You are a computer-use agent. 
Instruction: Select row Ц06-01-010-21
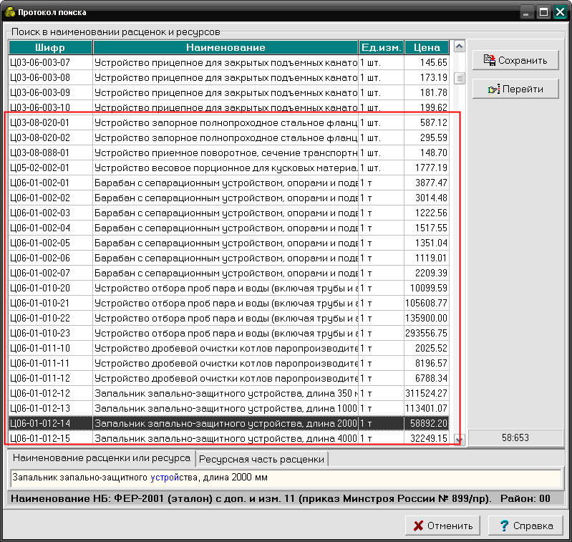tap(228, 303)
